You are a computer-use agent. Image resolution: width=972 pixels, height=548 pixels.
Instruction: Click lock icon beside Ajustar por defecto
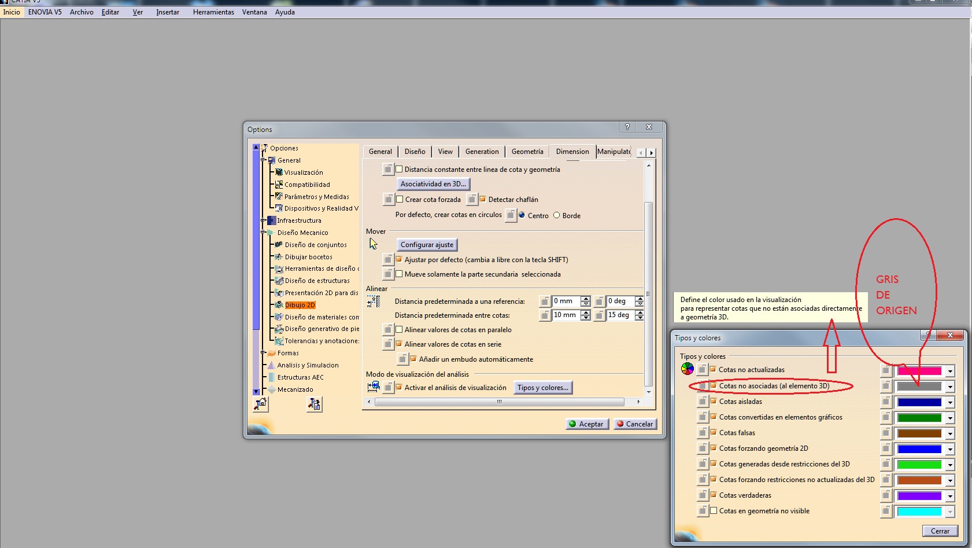coord(388,259)
